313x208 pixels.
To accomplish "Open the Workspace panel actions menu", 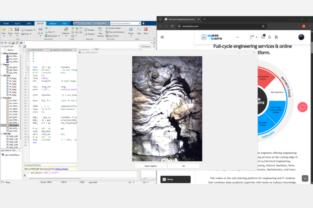I will (x=154, y=46).
